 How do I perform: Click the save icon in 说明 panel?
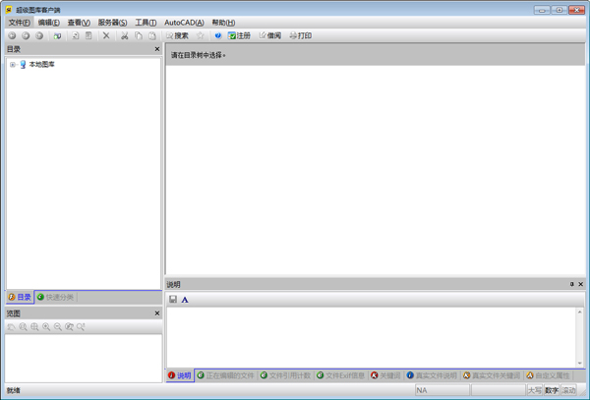pos(173,299)
